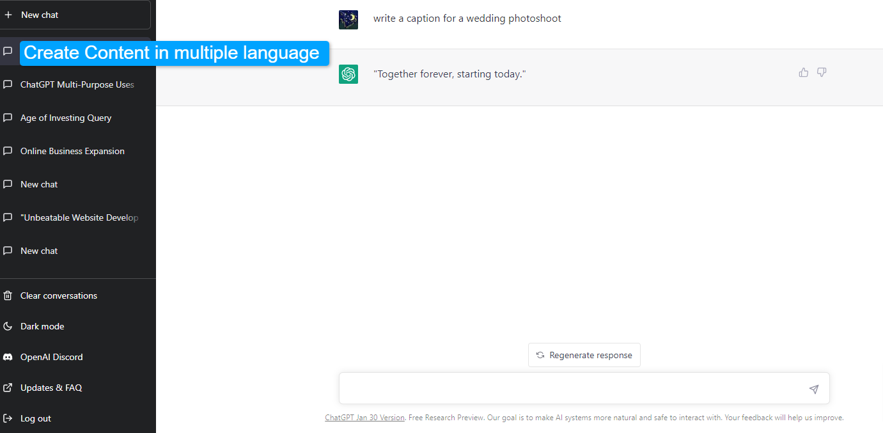
Task: Click the external link icon beside Updates & FAQ
Action: (8, 388)
